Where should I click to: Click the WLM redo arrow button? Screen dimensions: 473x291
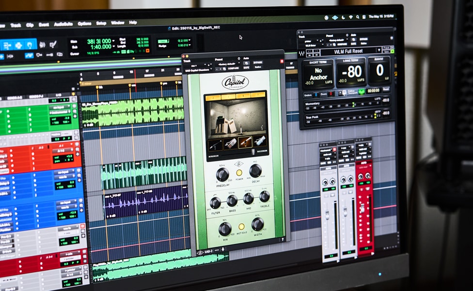click(316, 51)
